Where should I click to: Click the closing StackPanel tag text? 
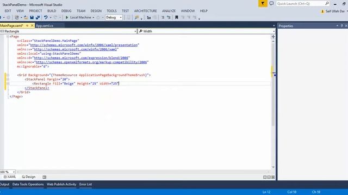(x=37, y=88)
